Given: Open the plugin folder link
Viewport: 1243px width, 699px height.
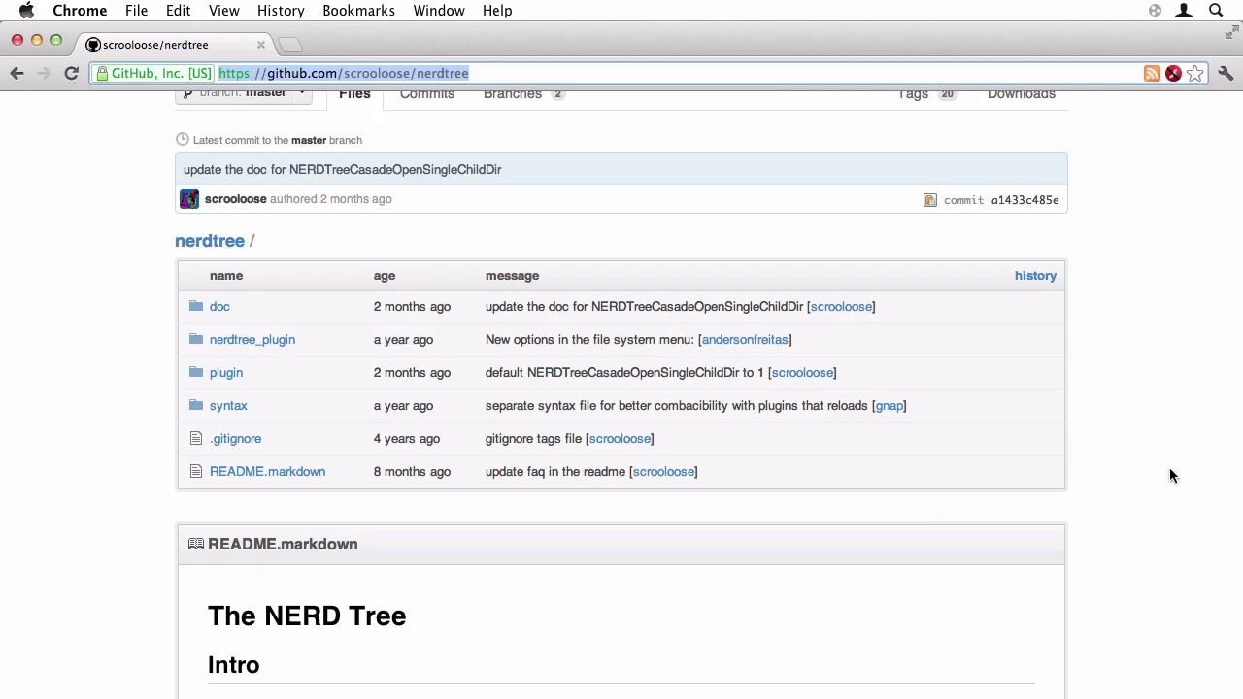Looking at the screenshot, I should 226,373.
